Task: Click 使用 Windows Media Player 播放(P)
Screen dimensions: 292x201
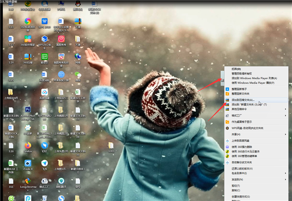Action: [256, 83]
